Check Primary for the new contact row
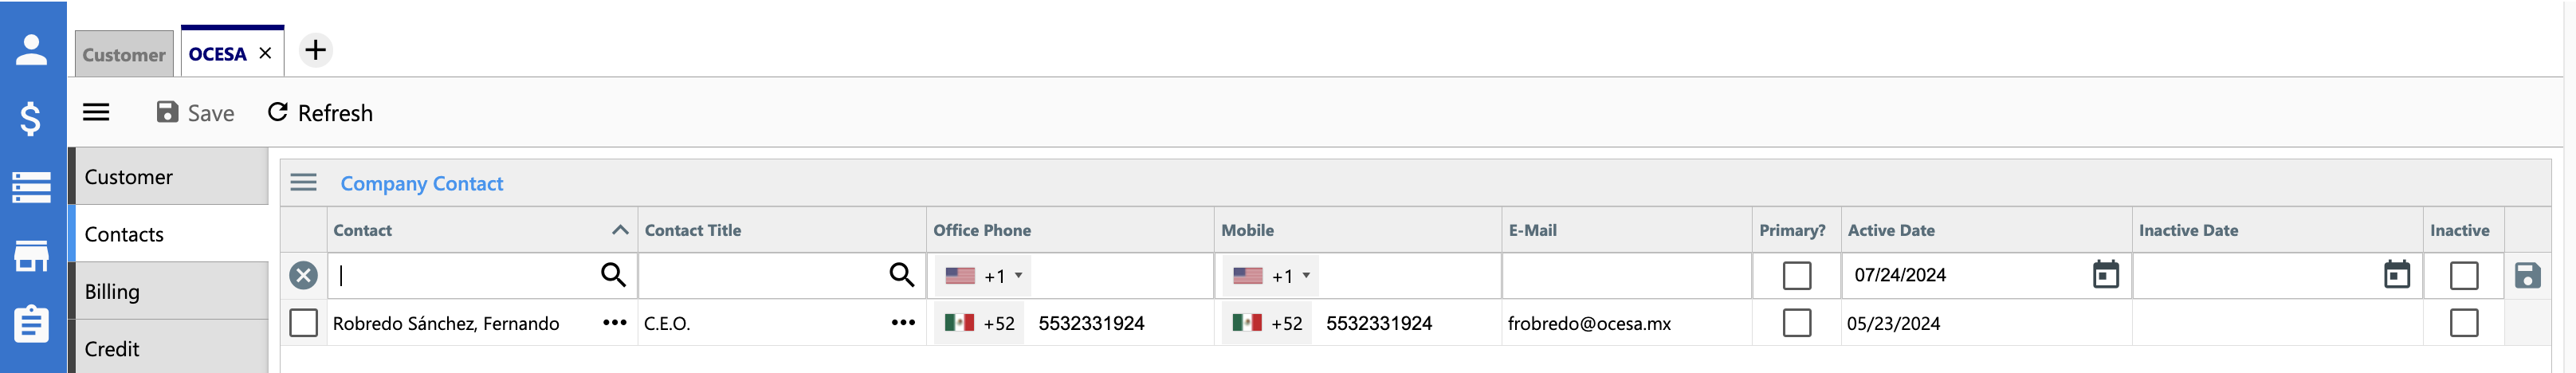 click(1796, 275)
